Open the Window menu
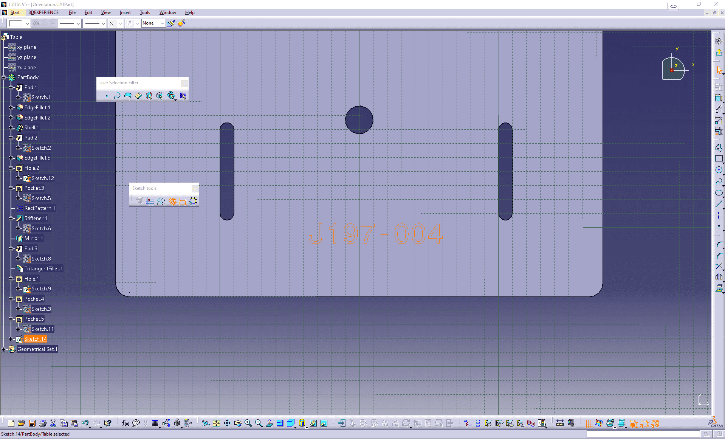This screenshot has width=725, height=439. [x=167, y=12]
